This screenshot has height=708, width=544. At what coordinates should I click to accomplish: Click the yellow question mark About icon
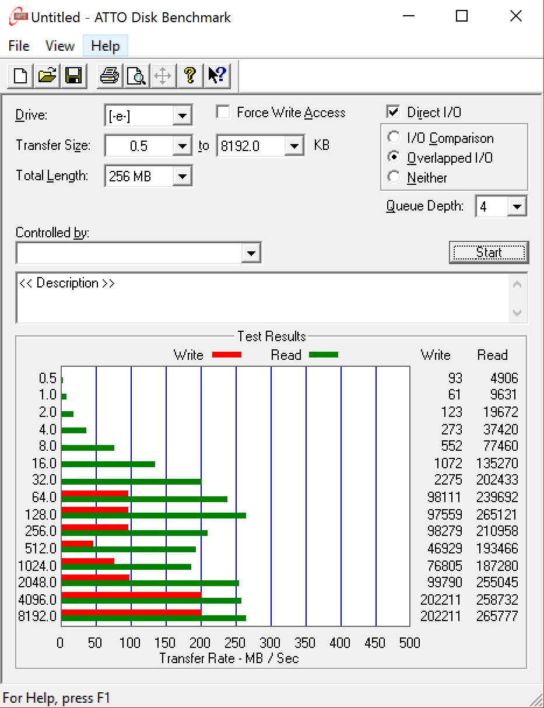click(x=189, y=76)
